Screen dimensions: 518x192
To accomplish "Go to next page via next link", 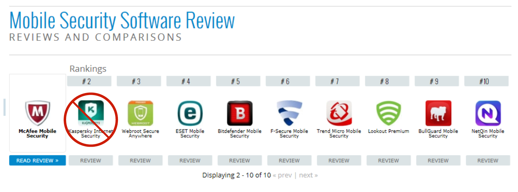I will tap(308, 175).
